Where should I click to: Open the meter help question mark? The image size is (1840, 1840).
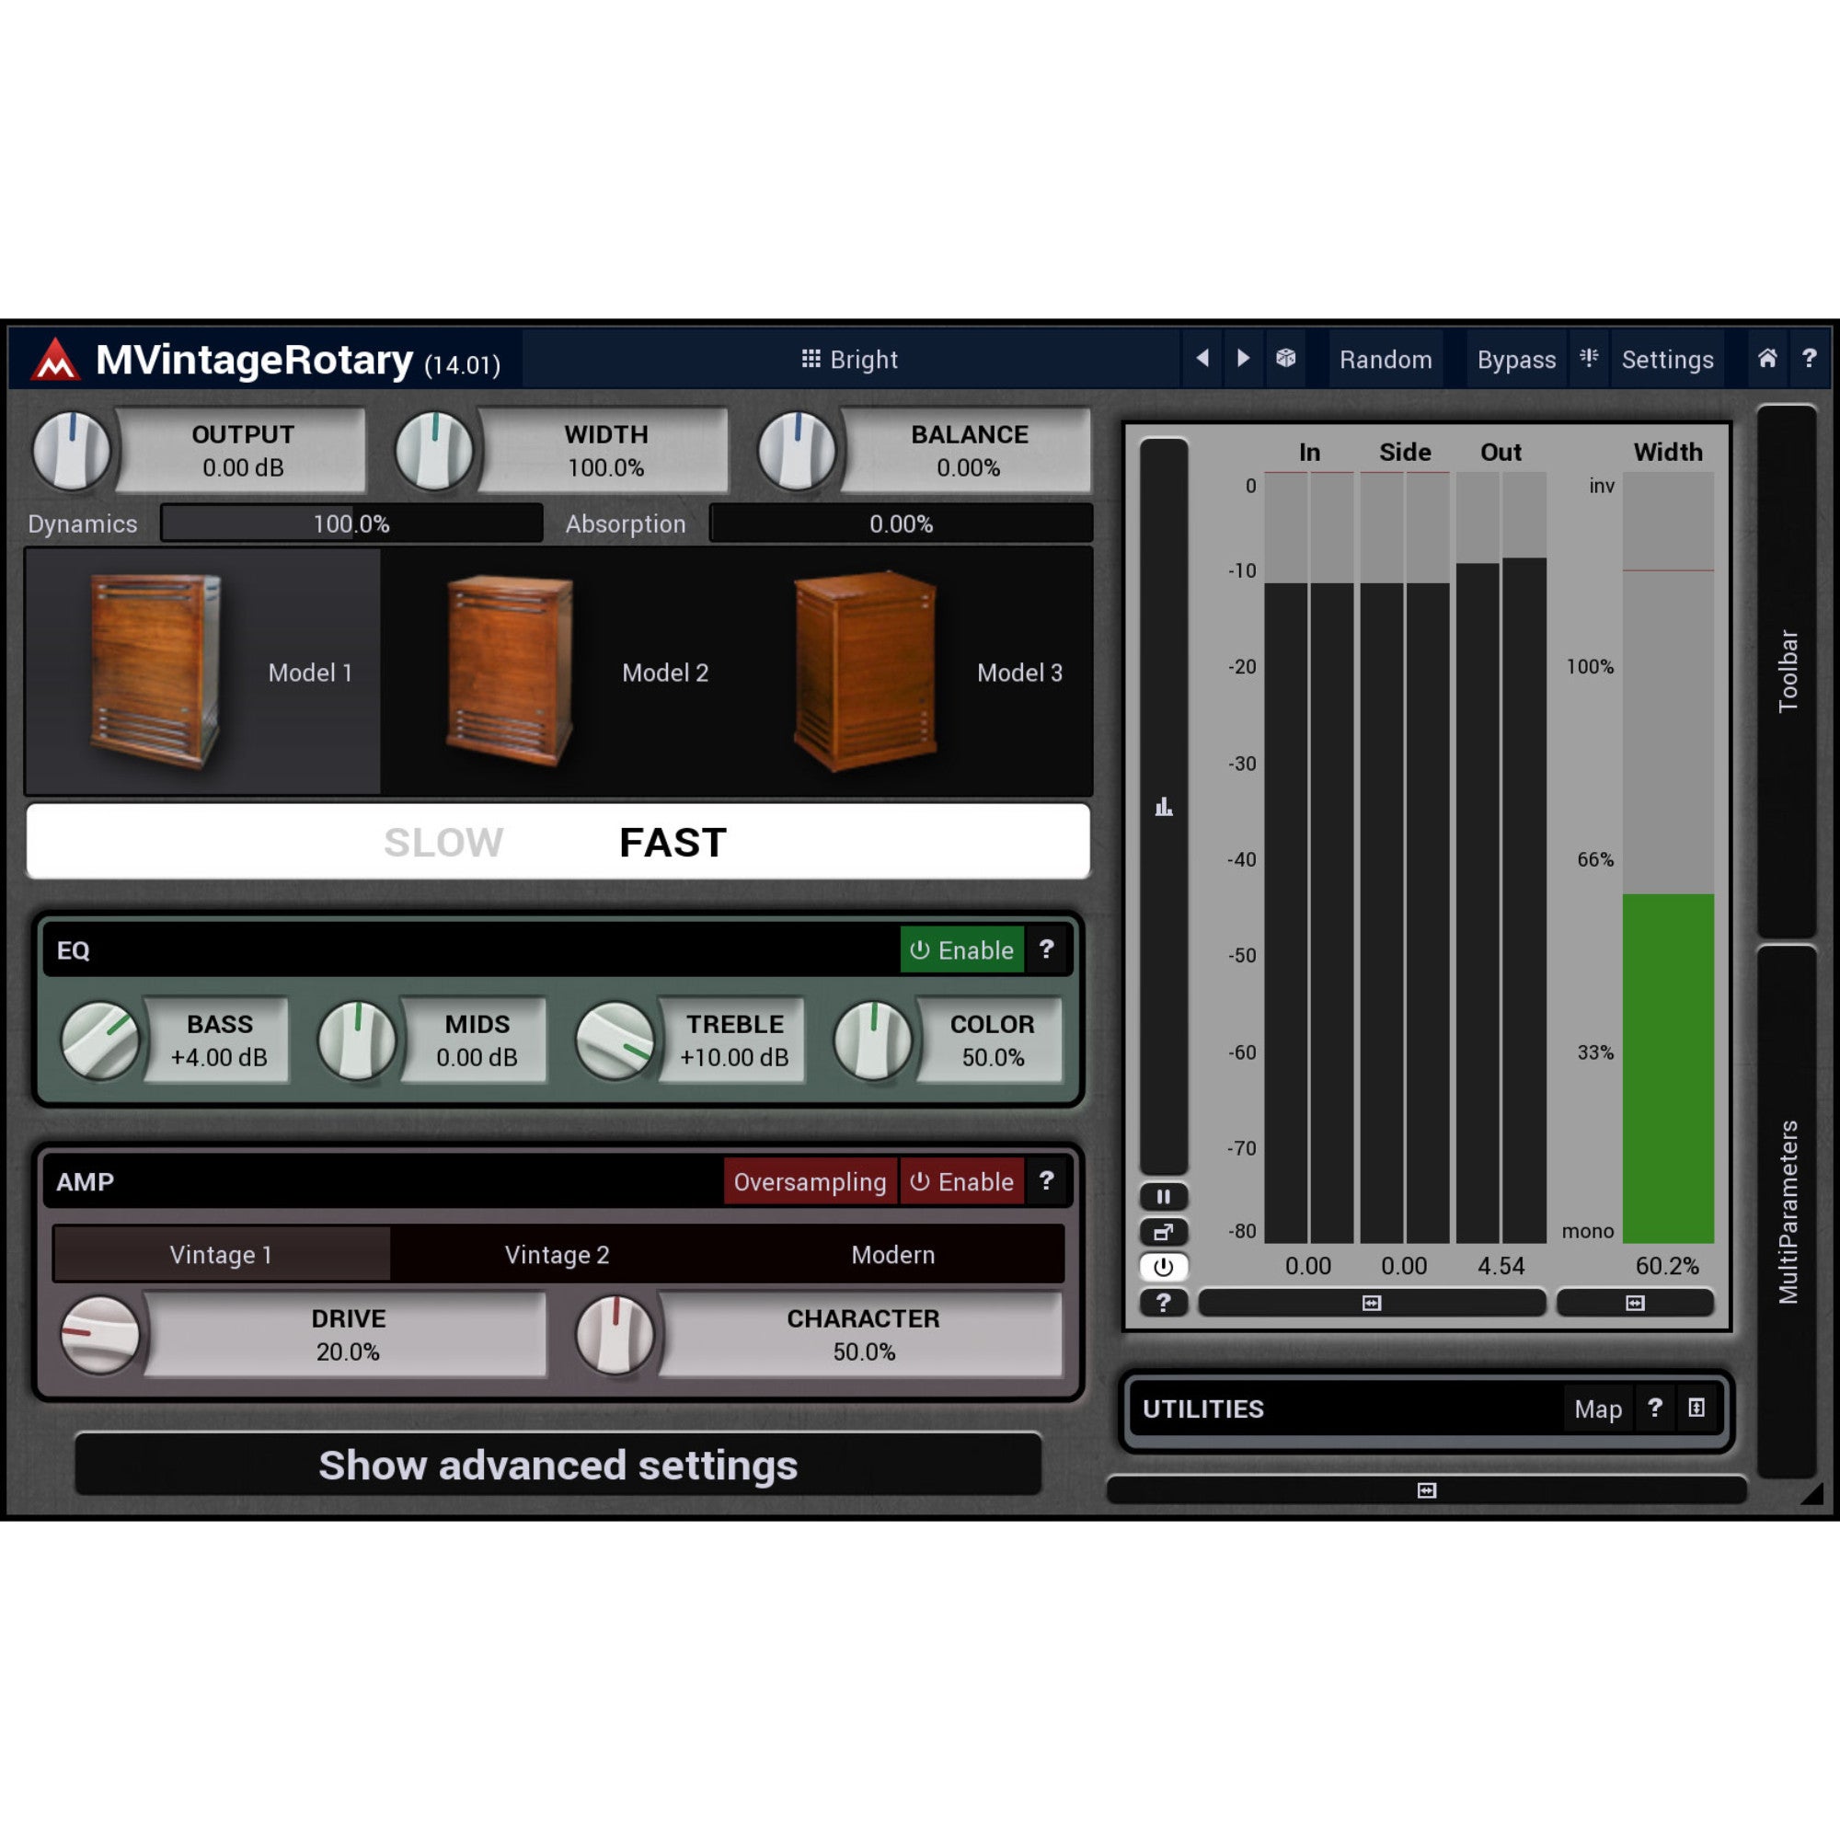pos(1164,1303)
